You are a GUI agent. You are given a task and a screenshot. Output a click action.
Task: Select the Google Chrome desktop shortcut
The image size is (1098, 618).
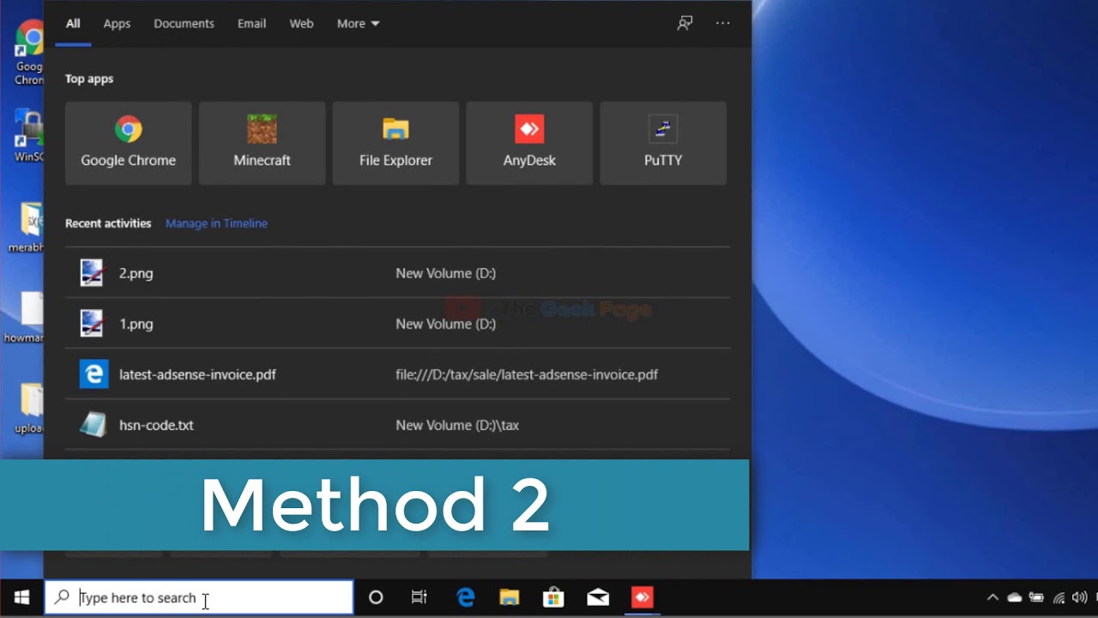pos(28,53)
